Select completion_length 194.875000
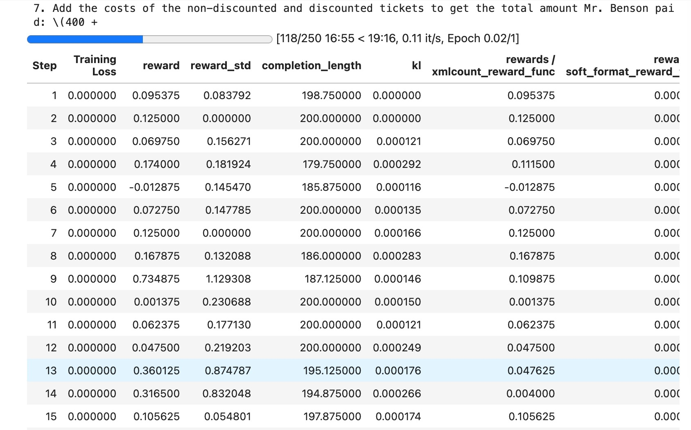The height and width of the screenshot is (430, 691). tap(332, 394)
